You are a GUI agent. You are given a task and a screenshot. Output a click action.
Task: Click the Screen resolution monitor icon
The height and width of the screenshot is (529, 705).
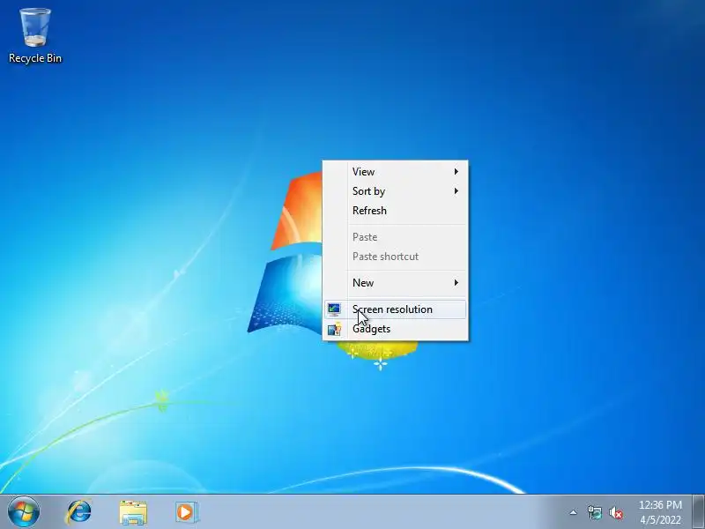334,309
